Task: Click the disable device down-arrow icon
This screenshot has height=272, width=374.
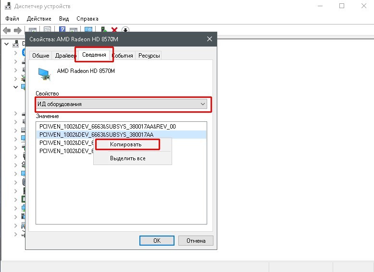Action: 125,30
